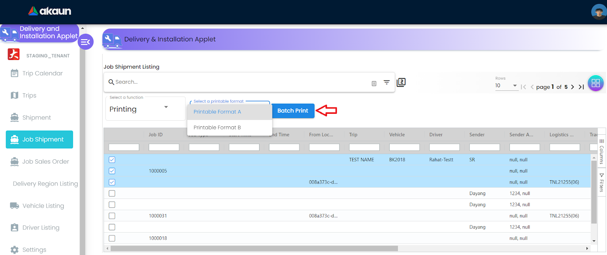Sort by the Vehicle column header

pos(397,135)
